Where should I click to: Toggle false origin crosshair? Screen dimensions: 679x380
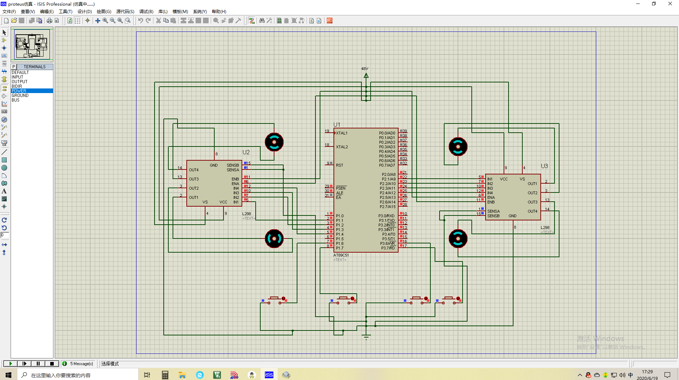[x=87, y=21]
